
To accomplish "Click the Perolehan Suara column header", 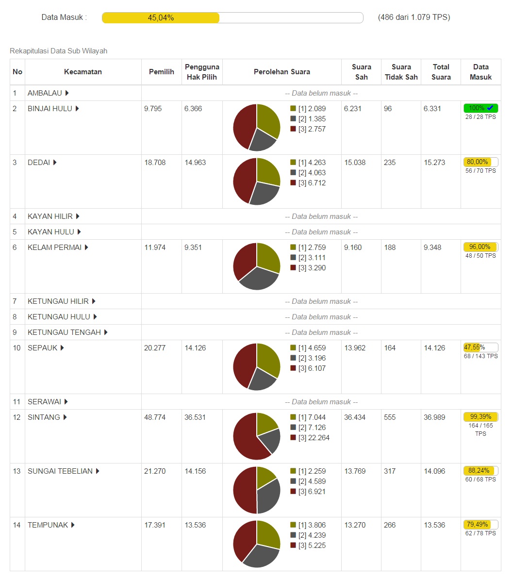I will (x=281, y=72).
